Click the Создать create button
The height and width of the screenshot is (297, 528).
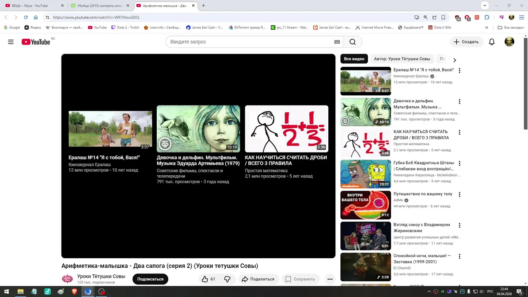(466, 42)
